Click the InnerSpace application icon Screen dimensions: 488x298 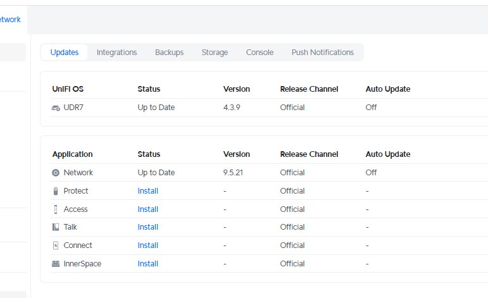(56, 264)
